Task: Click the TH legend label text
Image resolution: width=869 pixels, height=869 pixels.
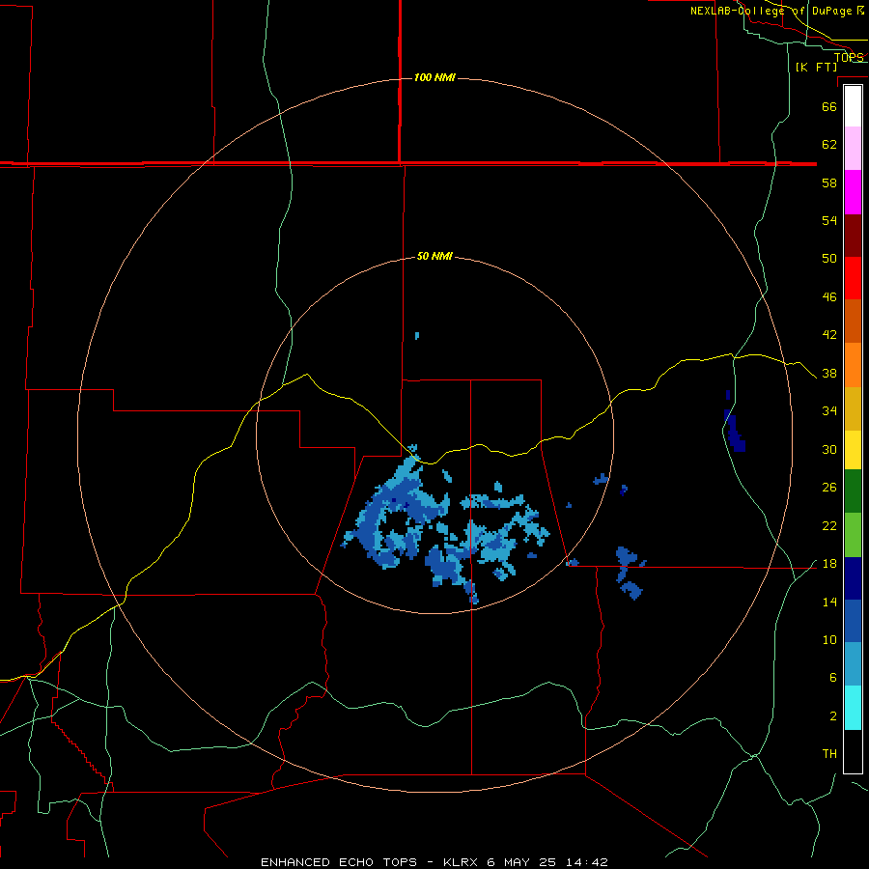Action: pos(829,754)
